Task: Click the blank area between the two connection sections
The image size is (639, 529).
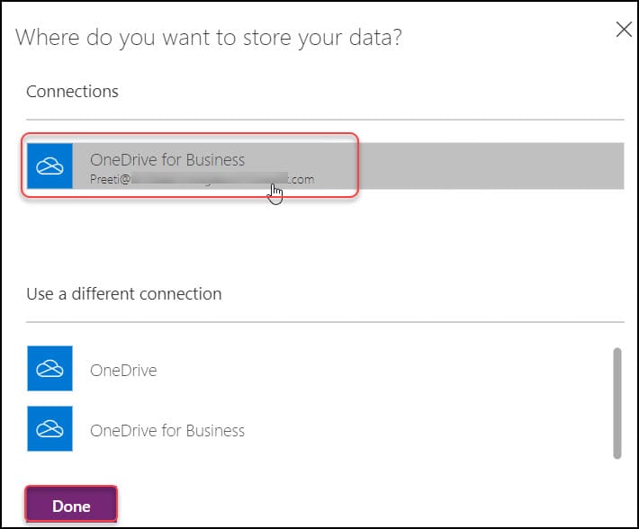Action: [325, 238]
